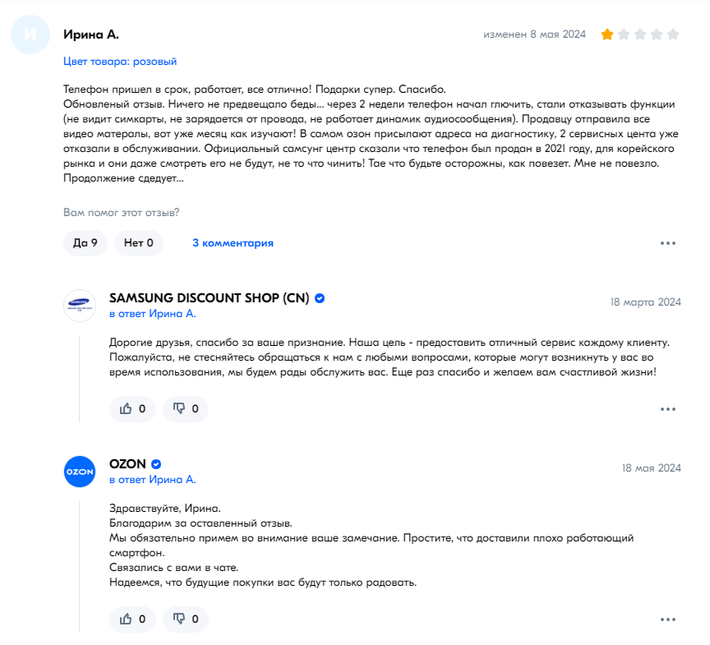
Task: Click Ирина А. round avatar icon
Action: click(x=30, y=35)
